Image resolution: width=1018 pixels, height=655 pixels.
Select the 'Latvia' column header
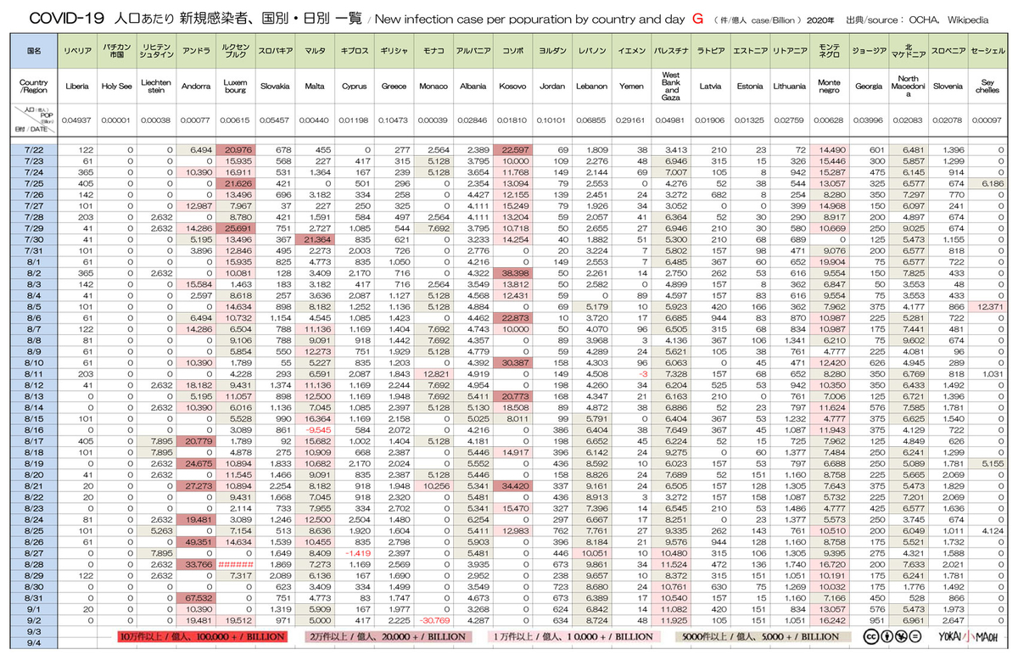coord(711,86)
